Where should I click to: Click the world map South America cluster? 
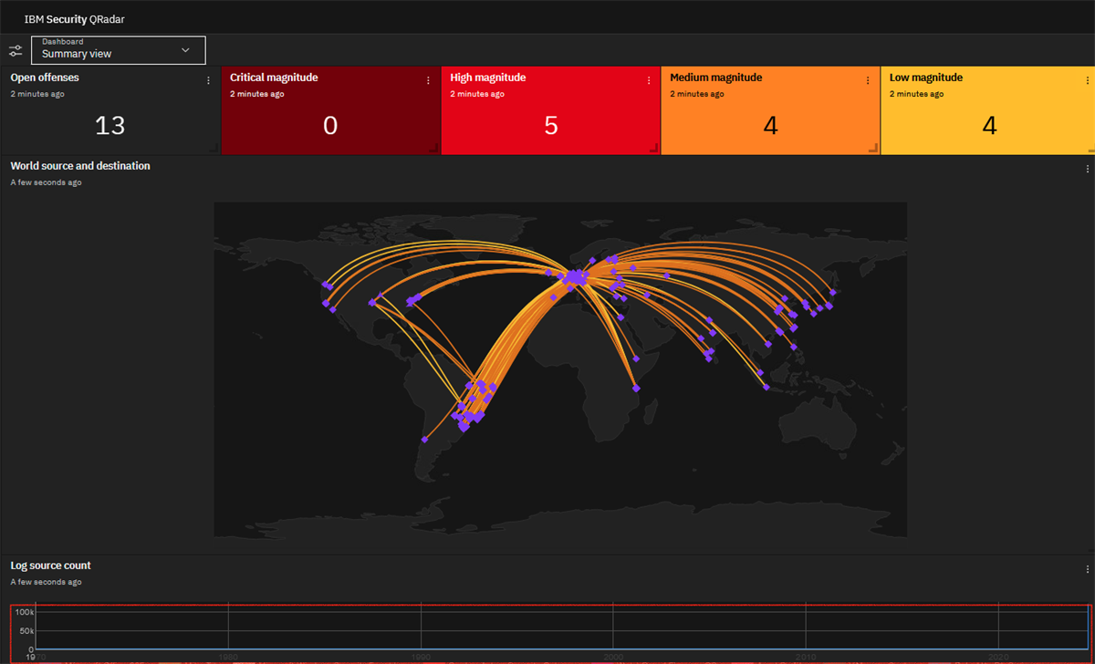(x=474, y=404)
